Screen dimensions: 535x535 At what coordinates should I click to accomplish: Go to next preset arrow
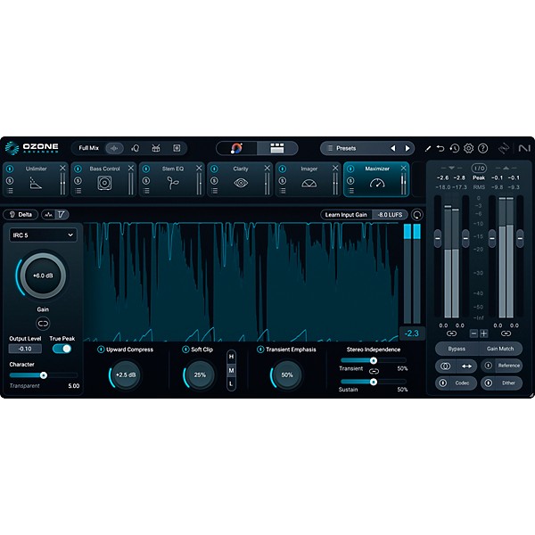pyautogui.click(x=407, y=148)
